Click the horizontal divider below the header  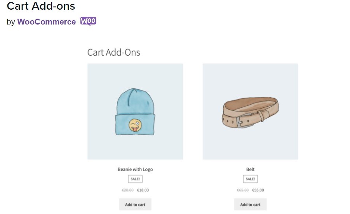click(x=175, y=43)
